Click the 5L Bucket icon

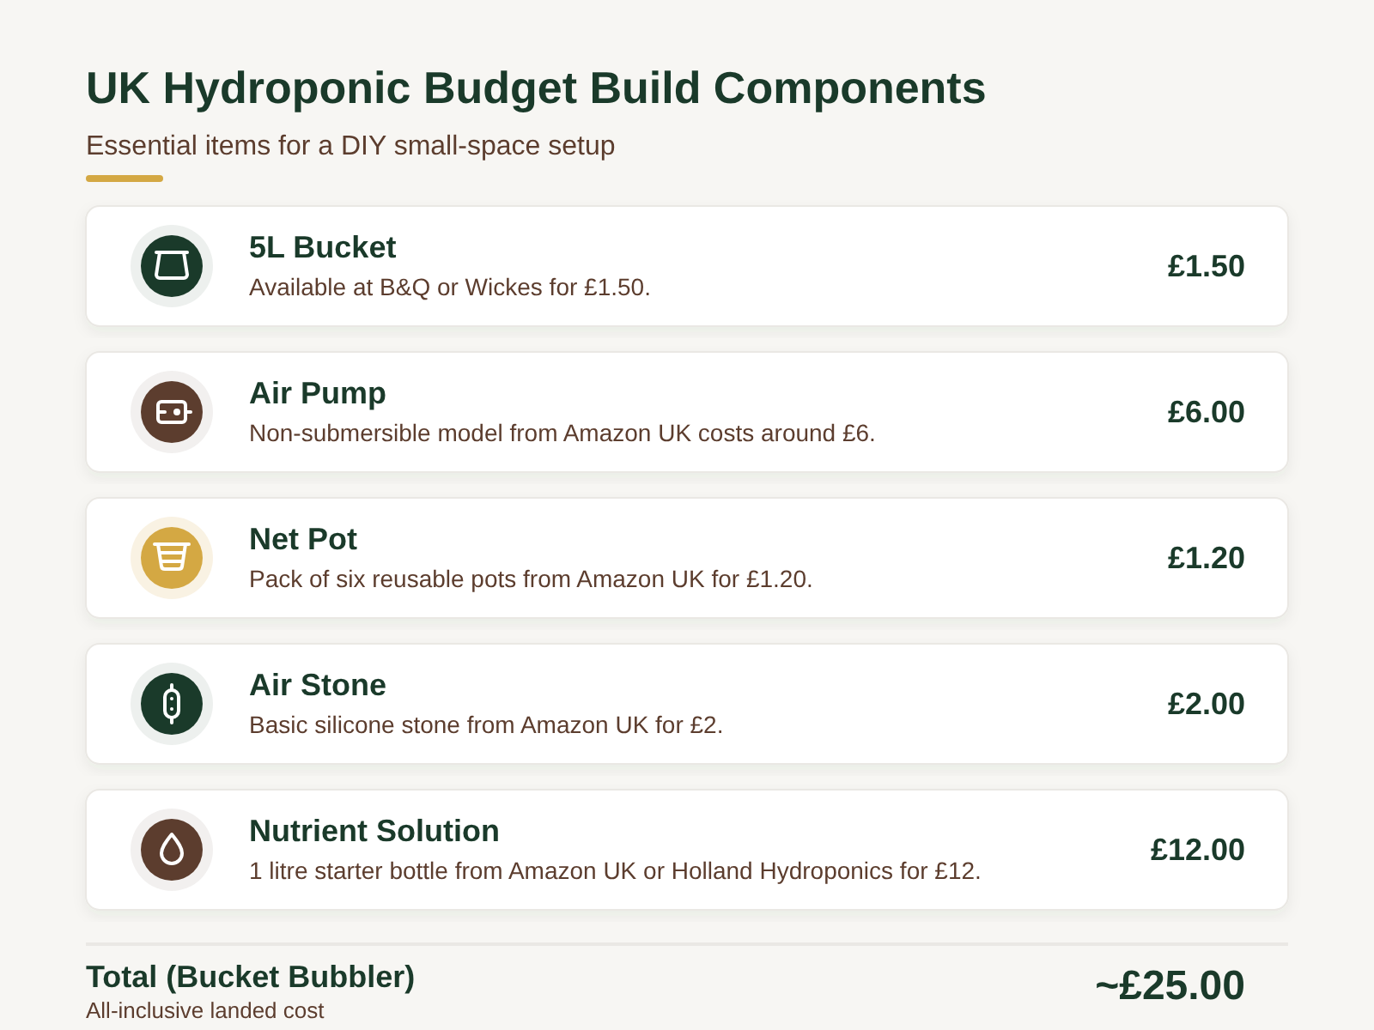[172, 266]
